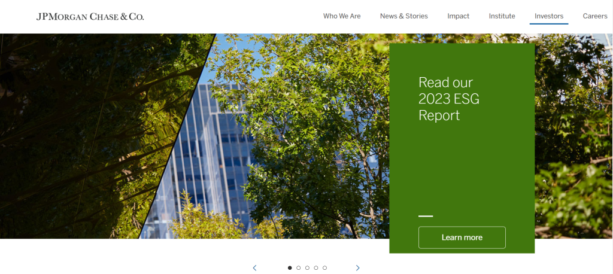Advance carousel with right arrow
This screenshot has height=274, width=613.
click(357, 268)
